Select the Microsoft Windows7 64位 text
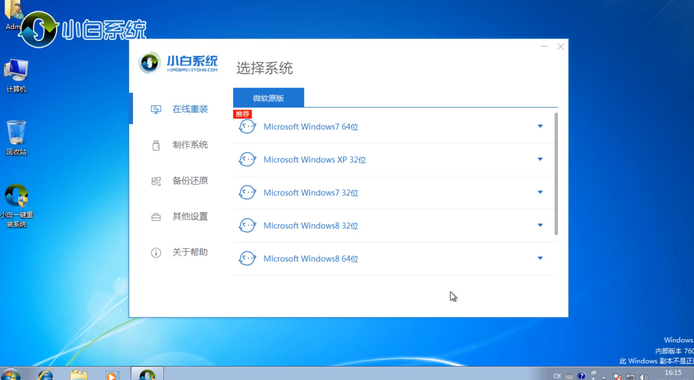The width and height of the screenshot is (694, 380). (311, 127)
